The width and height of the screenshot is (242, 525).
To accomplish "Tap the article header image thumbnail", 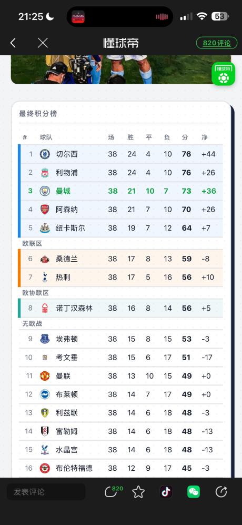I will click(121, 70).
